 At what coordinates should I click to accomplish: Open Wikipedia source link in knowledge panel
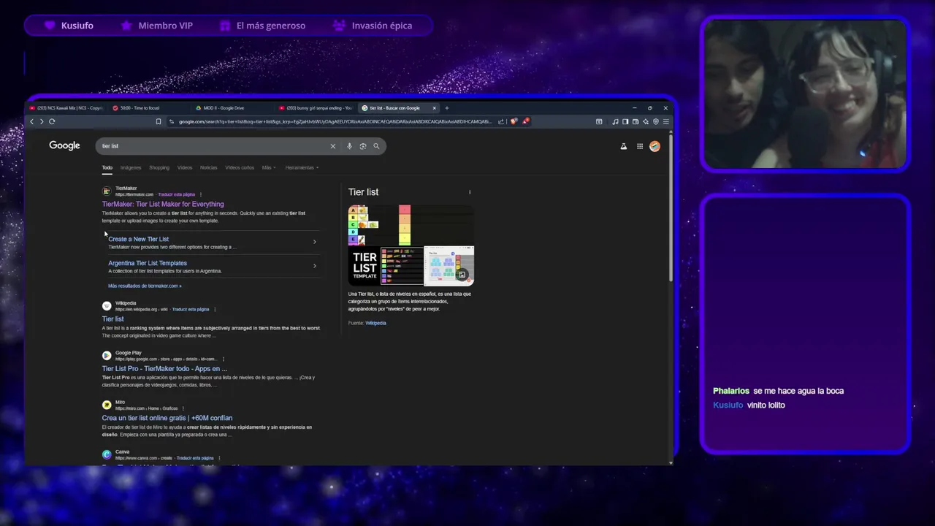375,323
